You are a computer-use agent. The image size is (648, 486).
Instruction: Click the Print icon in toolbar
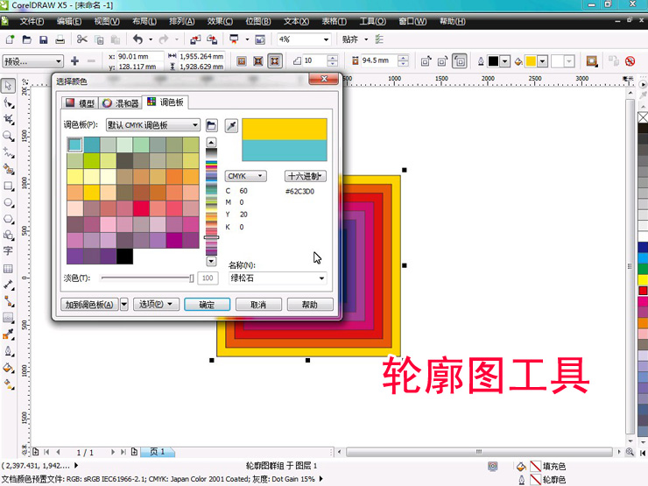point(60,39)
